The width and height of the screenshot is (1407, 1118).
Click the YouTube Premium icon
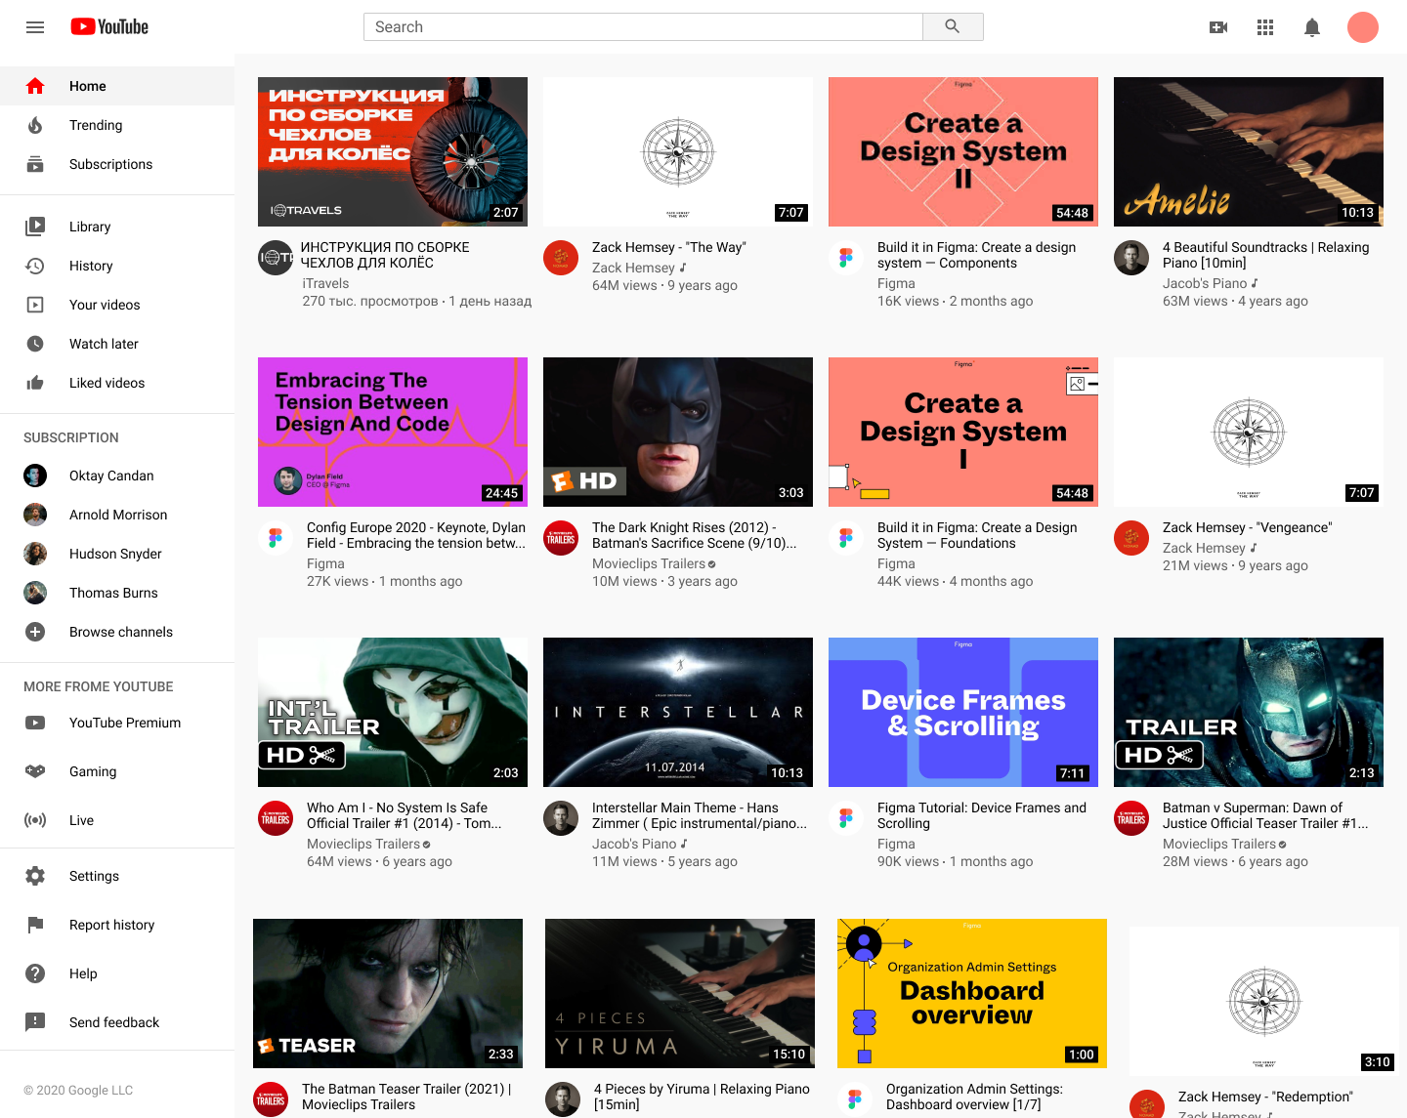pyautogui.click(x=35, y=723)
